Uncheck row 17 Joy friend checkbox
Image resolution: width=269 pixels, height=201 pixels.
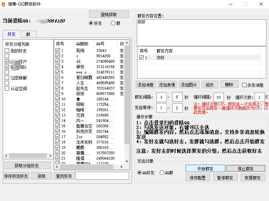(58, 137)
